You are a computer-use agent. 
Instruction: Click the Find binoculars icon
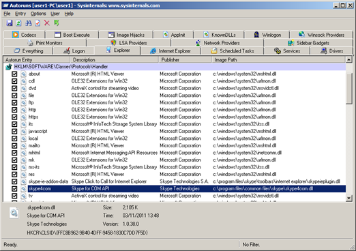(29, 23)
